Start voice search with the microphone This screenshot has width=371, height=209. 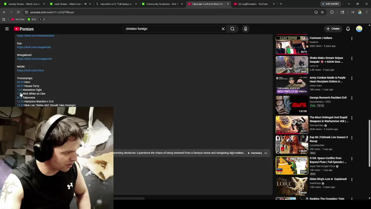pos(245,29)
